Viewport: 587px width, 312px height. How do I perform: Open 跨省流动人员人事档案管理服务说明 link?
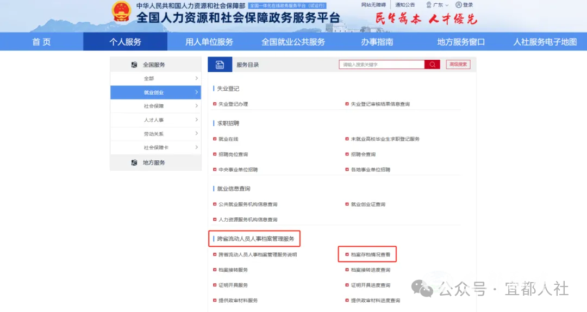click(258, 255)
